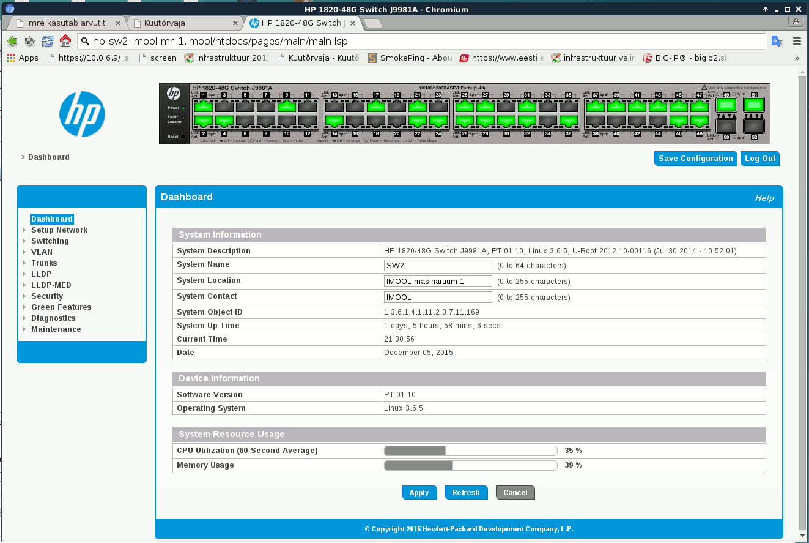Screen dimensions: 809x543
Task: Open the SmokePing bookmark
Action: coord(410,58)
